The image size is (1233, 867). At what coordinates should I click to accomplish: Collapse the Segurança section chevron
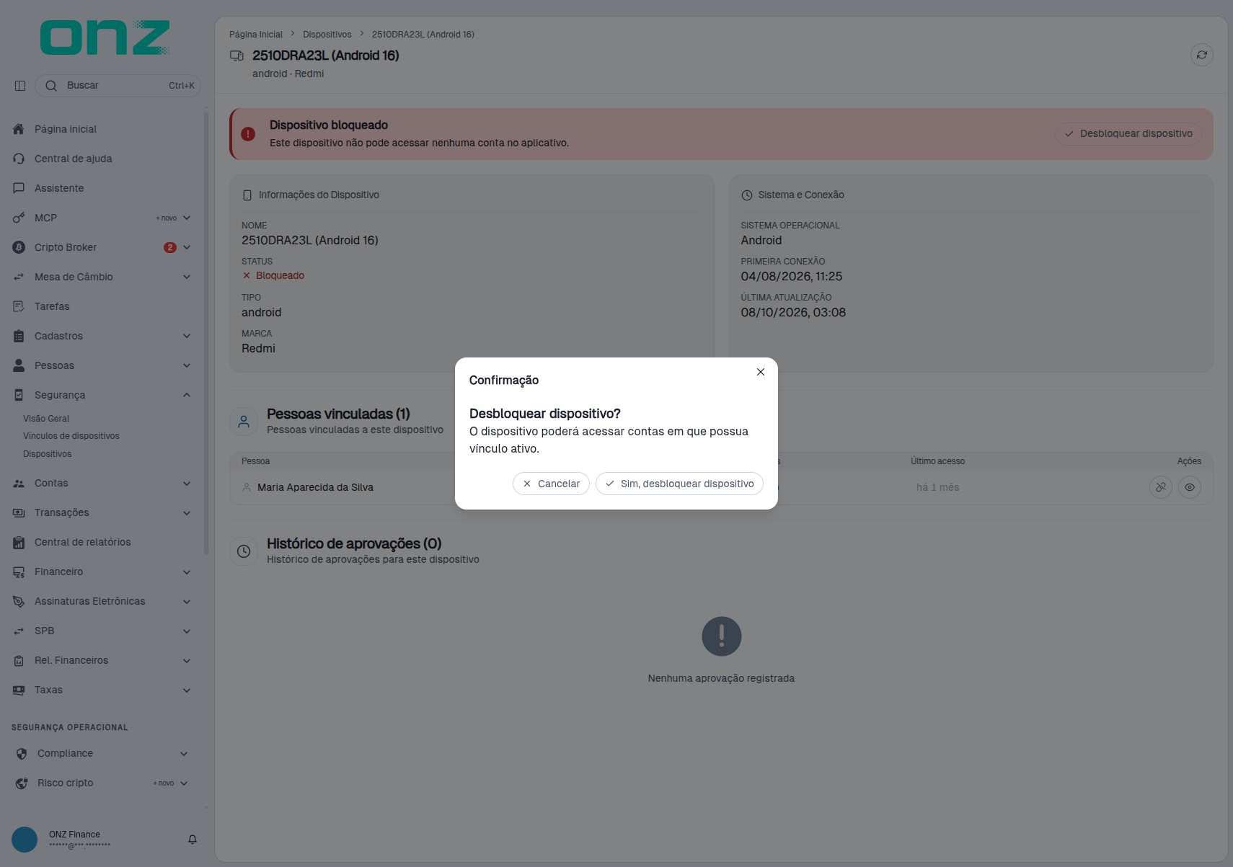[x=187, y=395]
